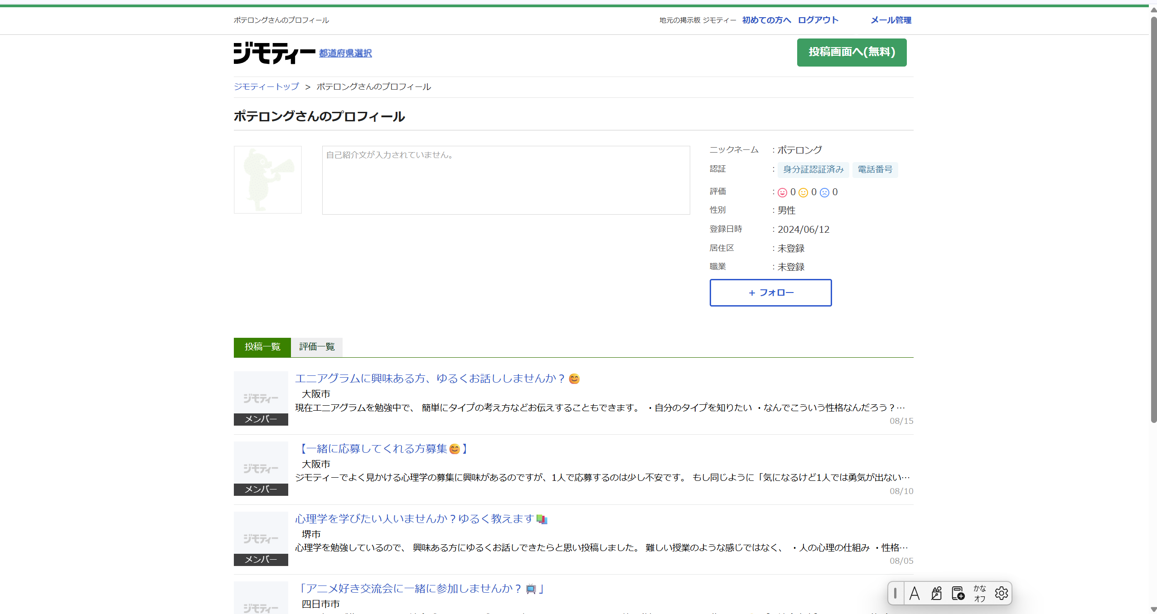1157x614 pixels.
Task: Click 男性 gender value
Action: 787,211
